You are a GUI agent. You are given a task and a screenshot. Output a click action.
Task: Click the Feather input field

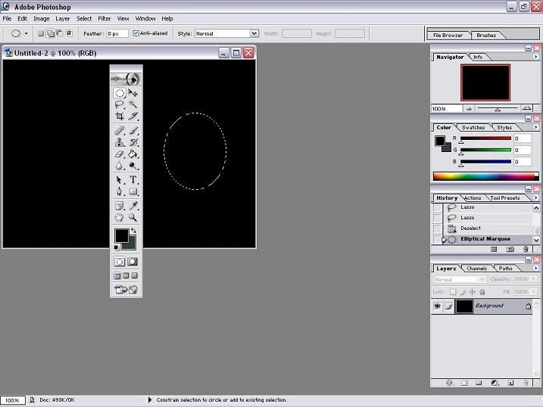coord(117,33)
